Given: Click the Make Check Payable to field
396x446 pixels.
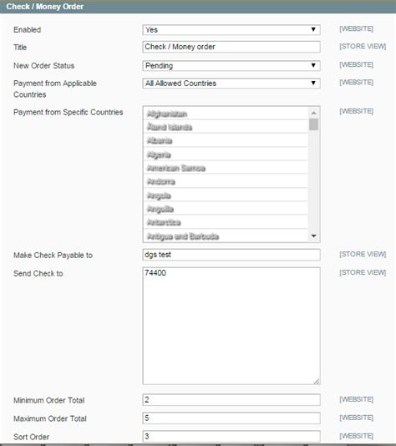Looking at the screenshot, I should 231,255.
